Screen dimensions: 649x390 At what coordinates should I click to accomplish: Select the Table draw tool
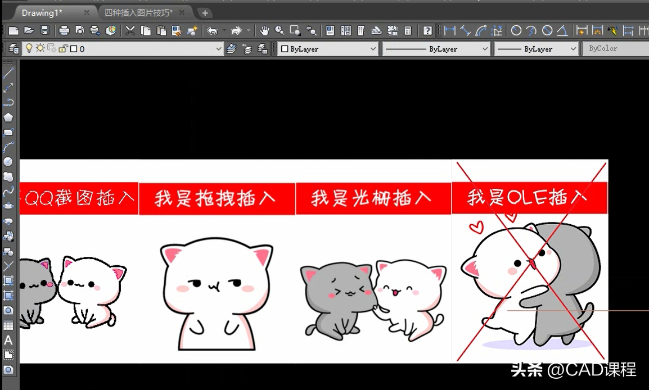tap(8, 325)
